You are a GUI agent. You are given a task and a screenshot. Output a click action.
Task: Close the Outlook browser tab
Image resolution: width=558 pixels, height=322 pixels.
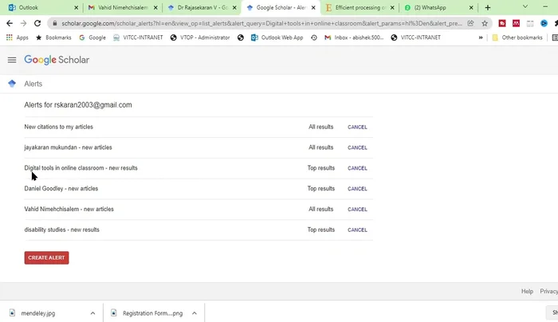click(x=76, y=7)
